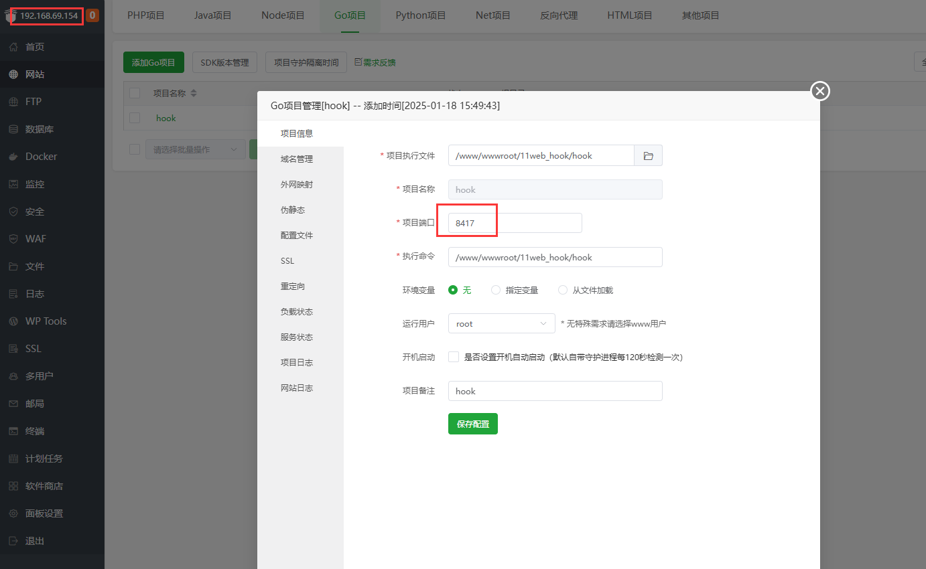Select the 指定变量 radio option
Image resolution: width=926 pixels, height=569 pixels.
coord(496,290)
